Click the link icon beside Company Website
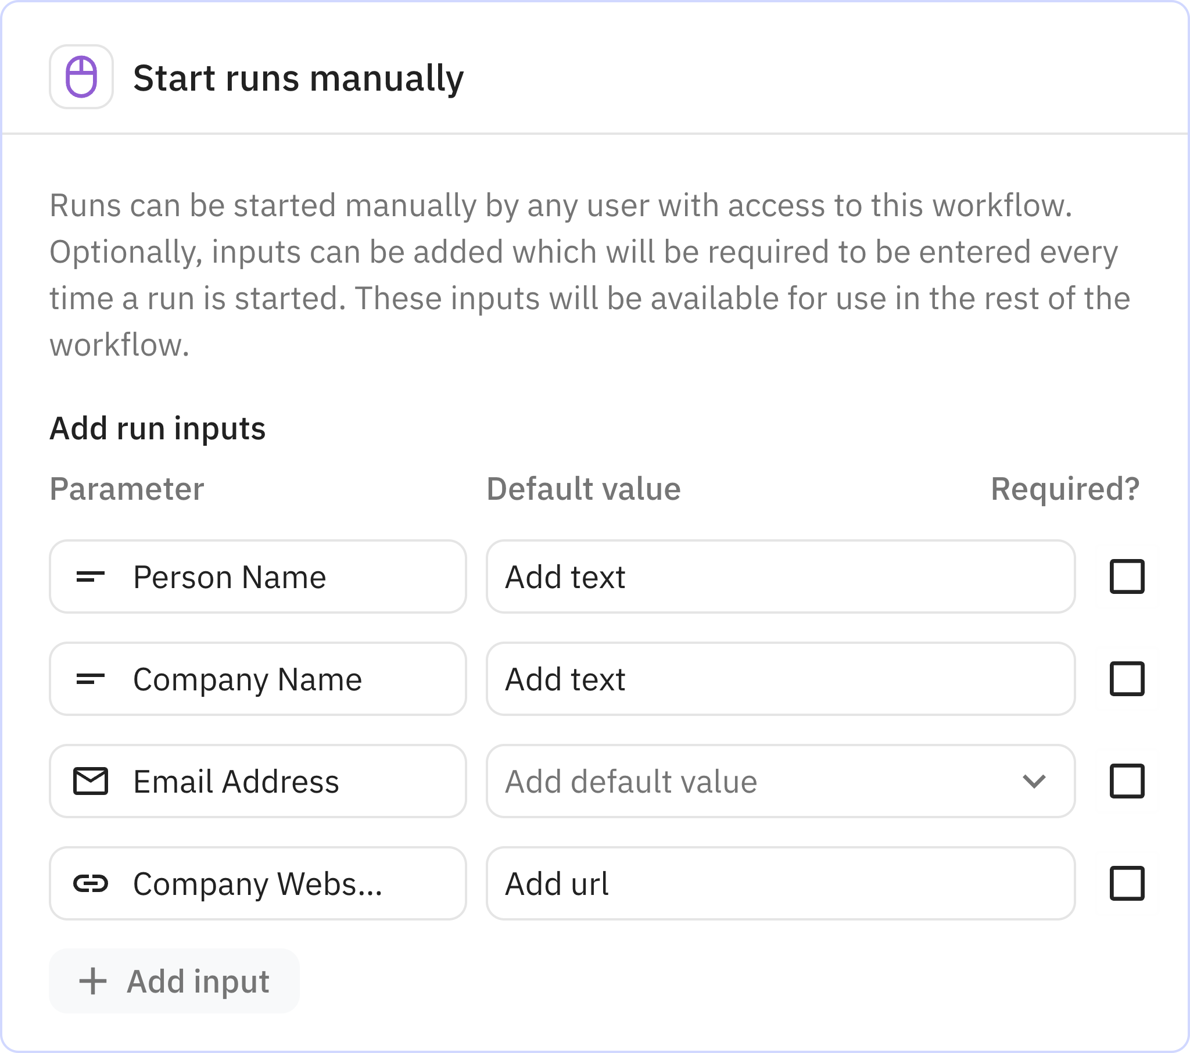 [x=90, y=883]
